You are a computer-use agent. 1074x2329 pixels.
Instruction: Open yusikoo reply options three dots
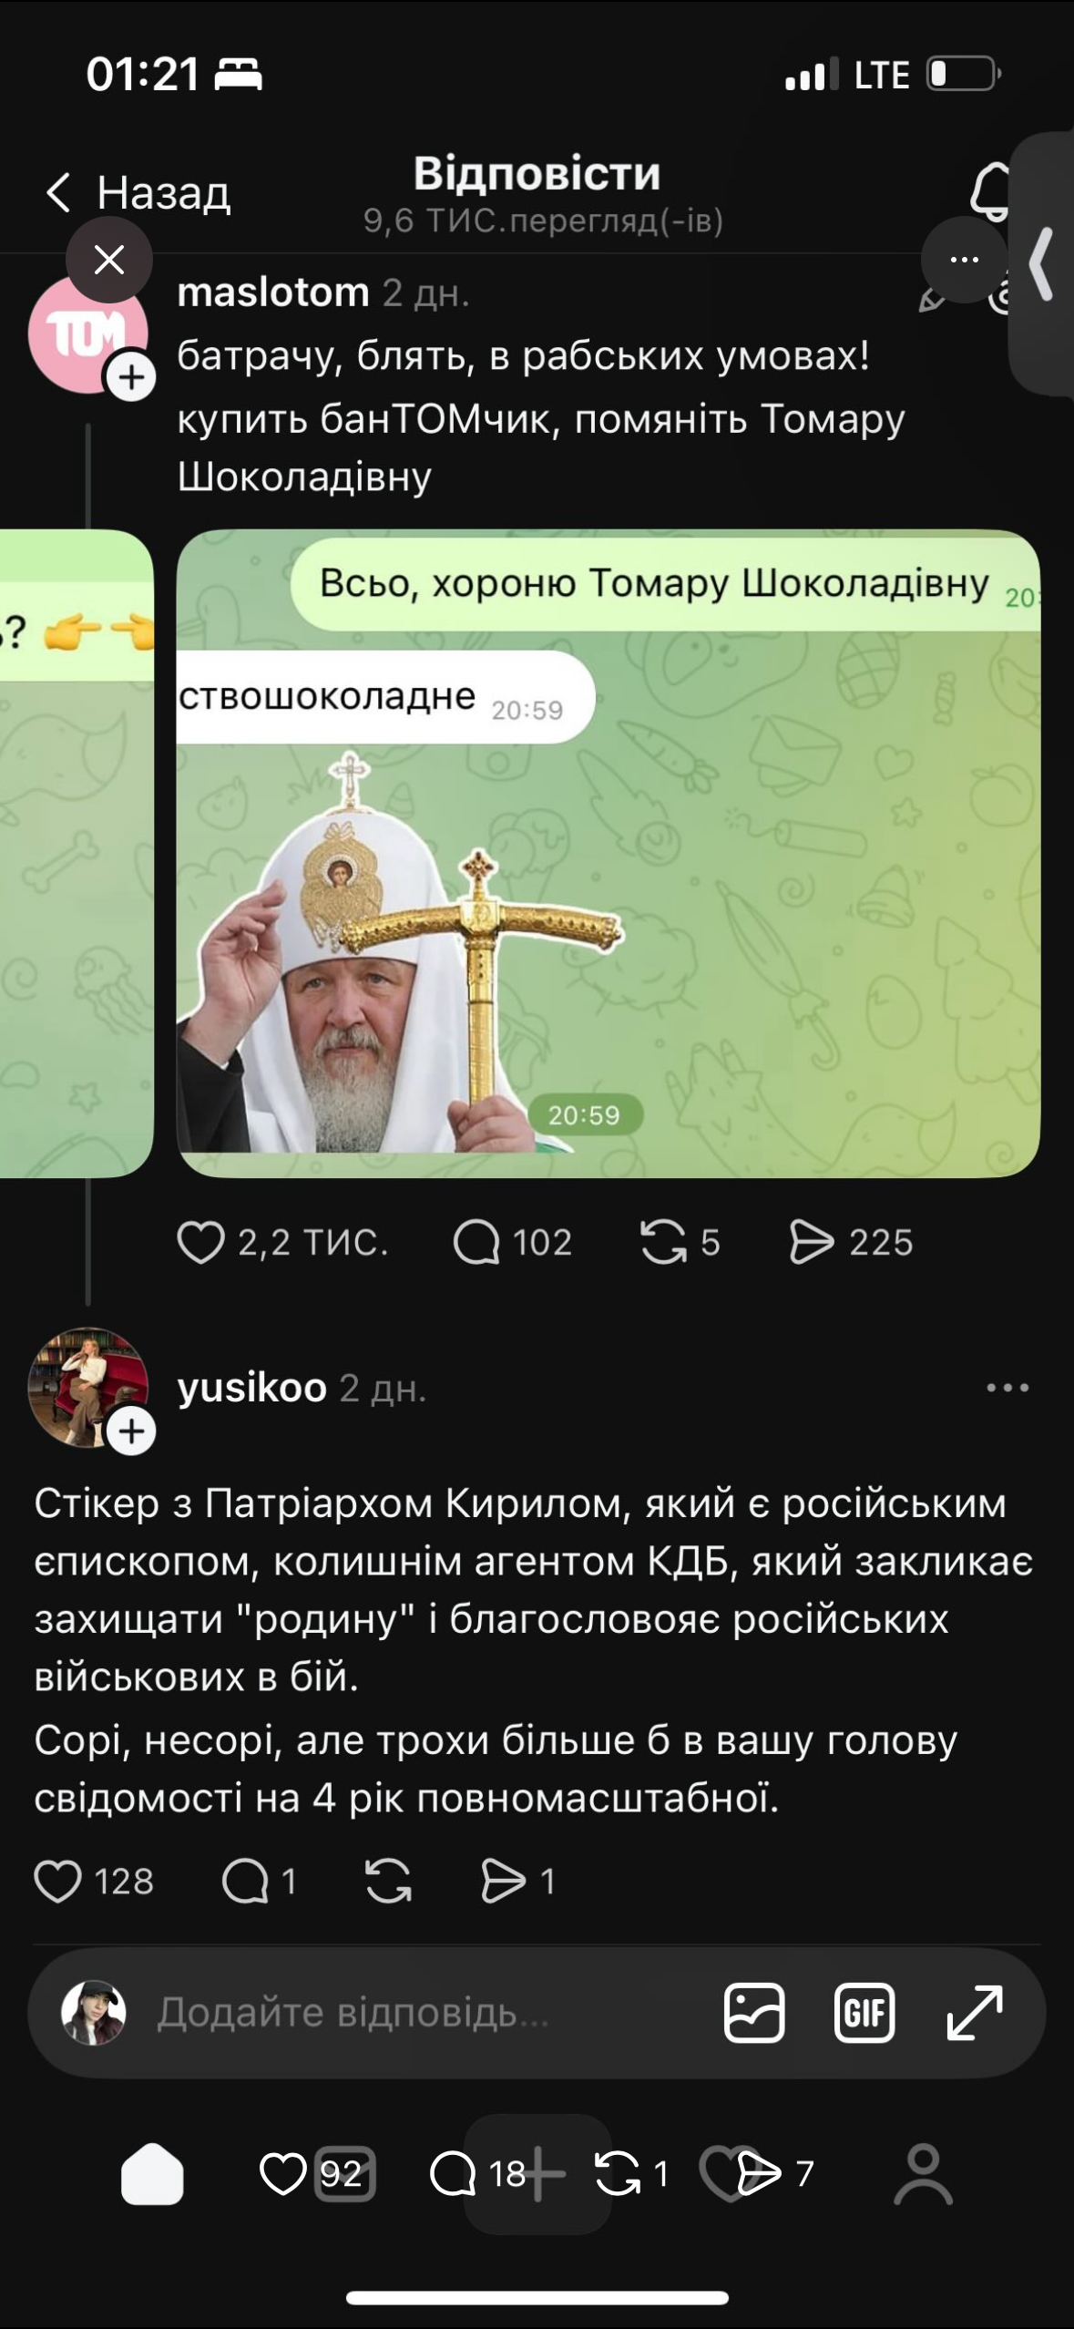click(x=1008, y=1388)
